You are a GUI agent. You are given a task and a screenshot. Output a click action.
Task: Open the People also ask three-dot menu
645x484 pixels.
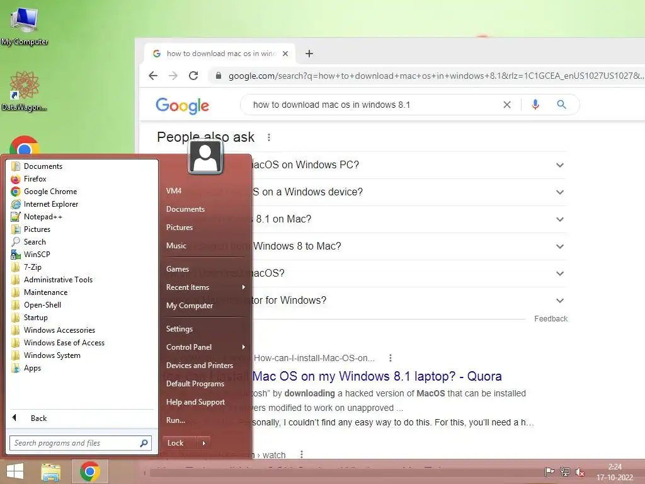pos(268,137)
